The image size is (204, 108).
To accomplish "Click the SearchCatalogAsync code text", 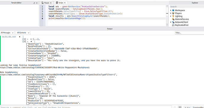I will pos(82,16).
